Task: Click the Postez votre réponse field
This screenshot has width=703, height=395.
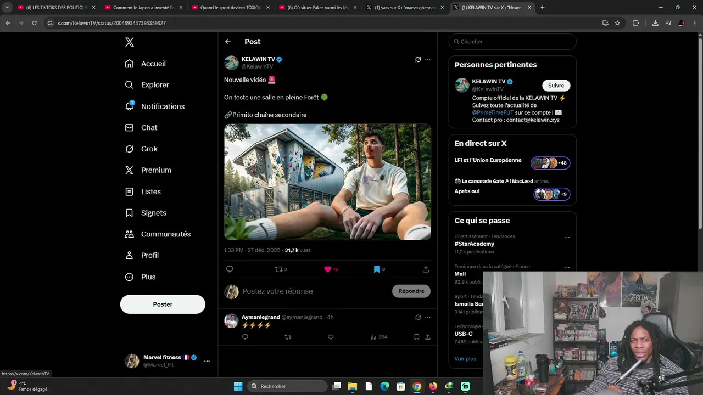Action: coord(314,291)
